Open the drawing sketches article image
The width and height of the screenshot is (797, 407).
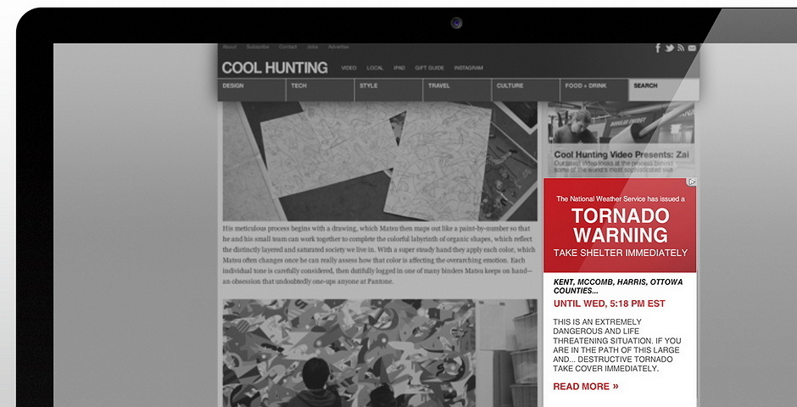point(380,161)
